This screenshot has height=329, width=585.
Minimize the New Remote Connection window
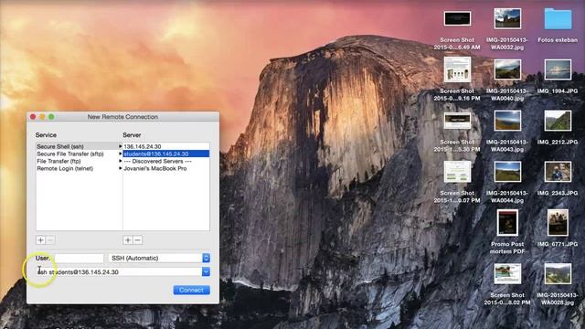click(x=42, y=117)
